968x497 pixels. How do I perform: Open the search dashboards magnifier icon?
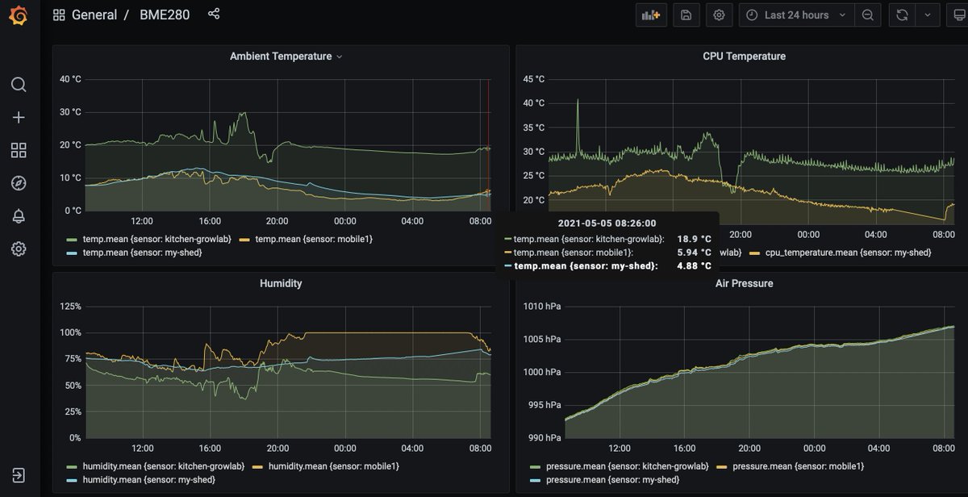point(19,85)
